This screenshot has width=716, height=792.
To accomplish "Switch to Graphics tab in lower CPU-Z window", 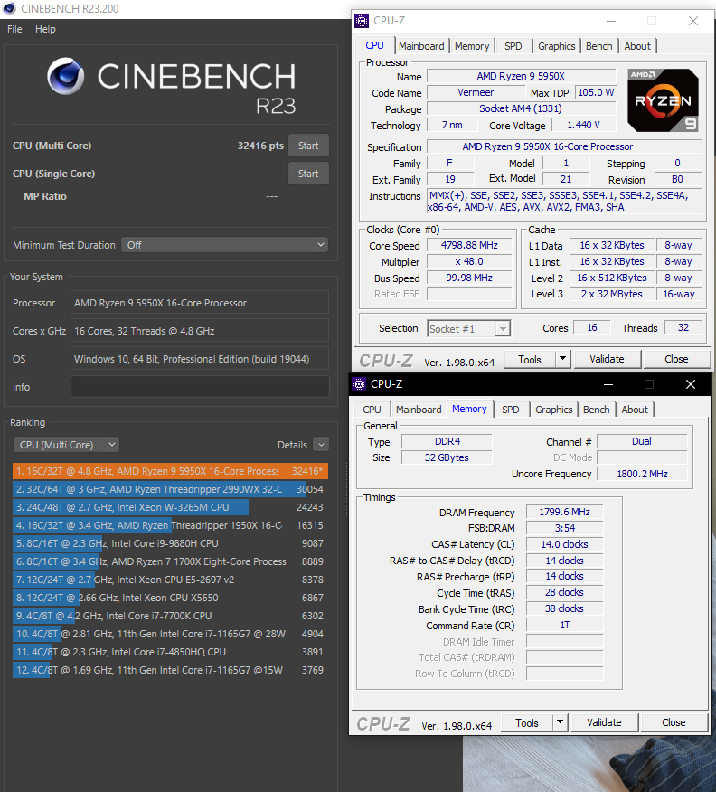I will (x=554, y=410).
